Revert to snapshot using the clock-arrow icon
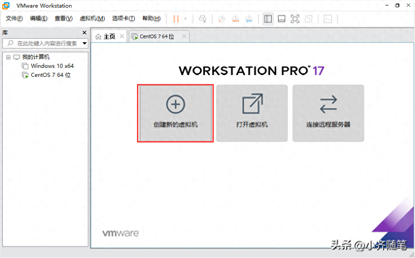The height and width of the screenshot is (258, 415). click(235, 19)
